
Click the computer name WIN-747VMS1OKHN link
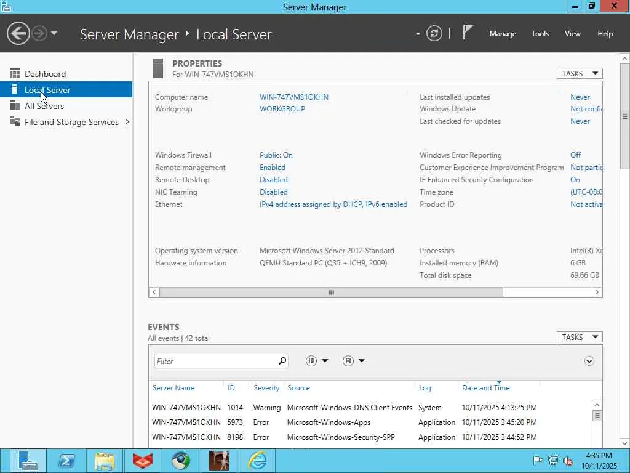pyautogui.click(x=293, y=97)
